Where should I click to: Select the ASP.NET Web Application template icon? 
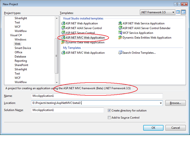pos(63,23)
